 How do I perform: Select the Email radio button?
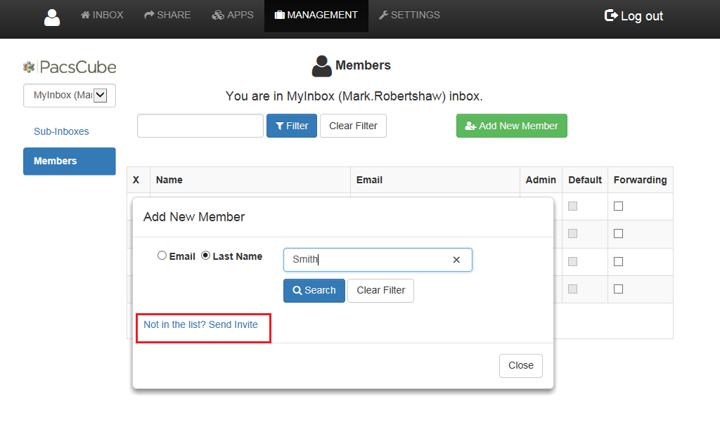coord(162,256)
